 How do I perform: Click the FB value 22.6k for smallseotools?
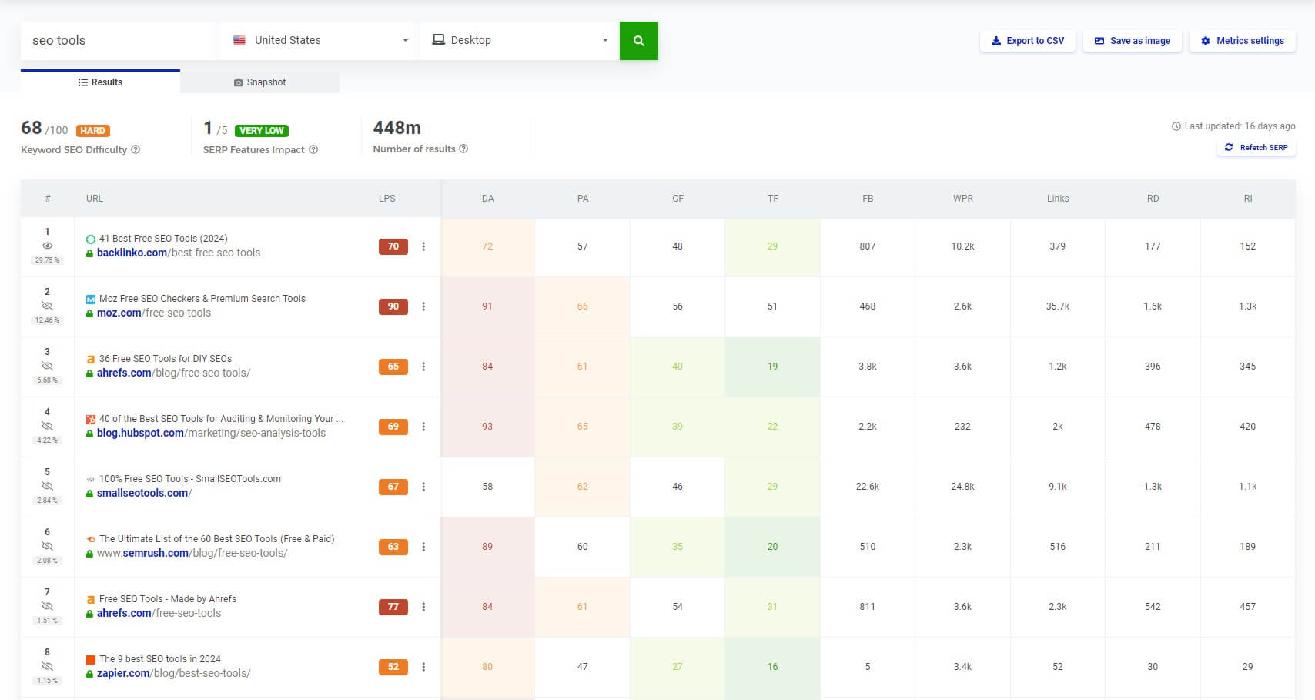(x=868, y=487)
